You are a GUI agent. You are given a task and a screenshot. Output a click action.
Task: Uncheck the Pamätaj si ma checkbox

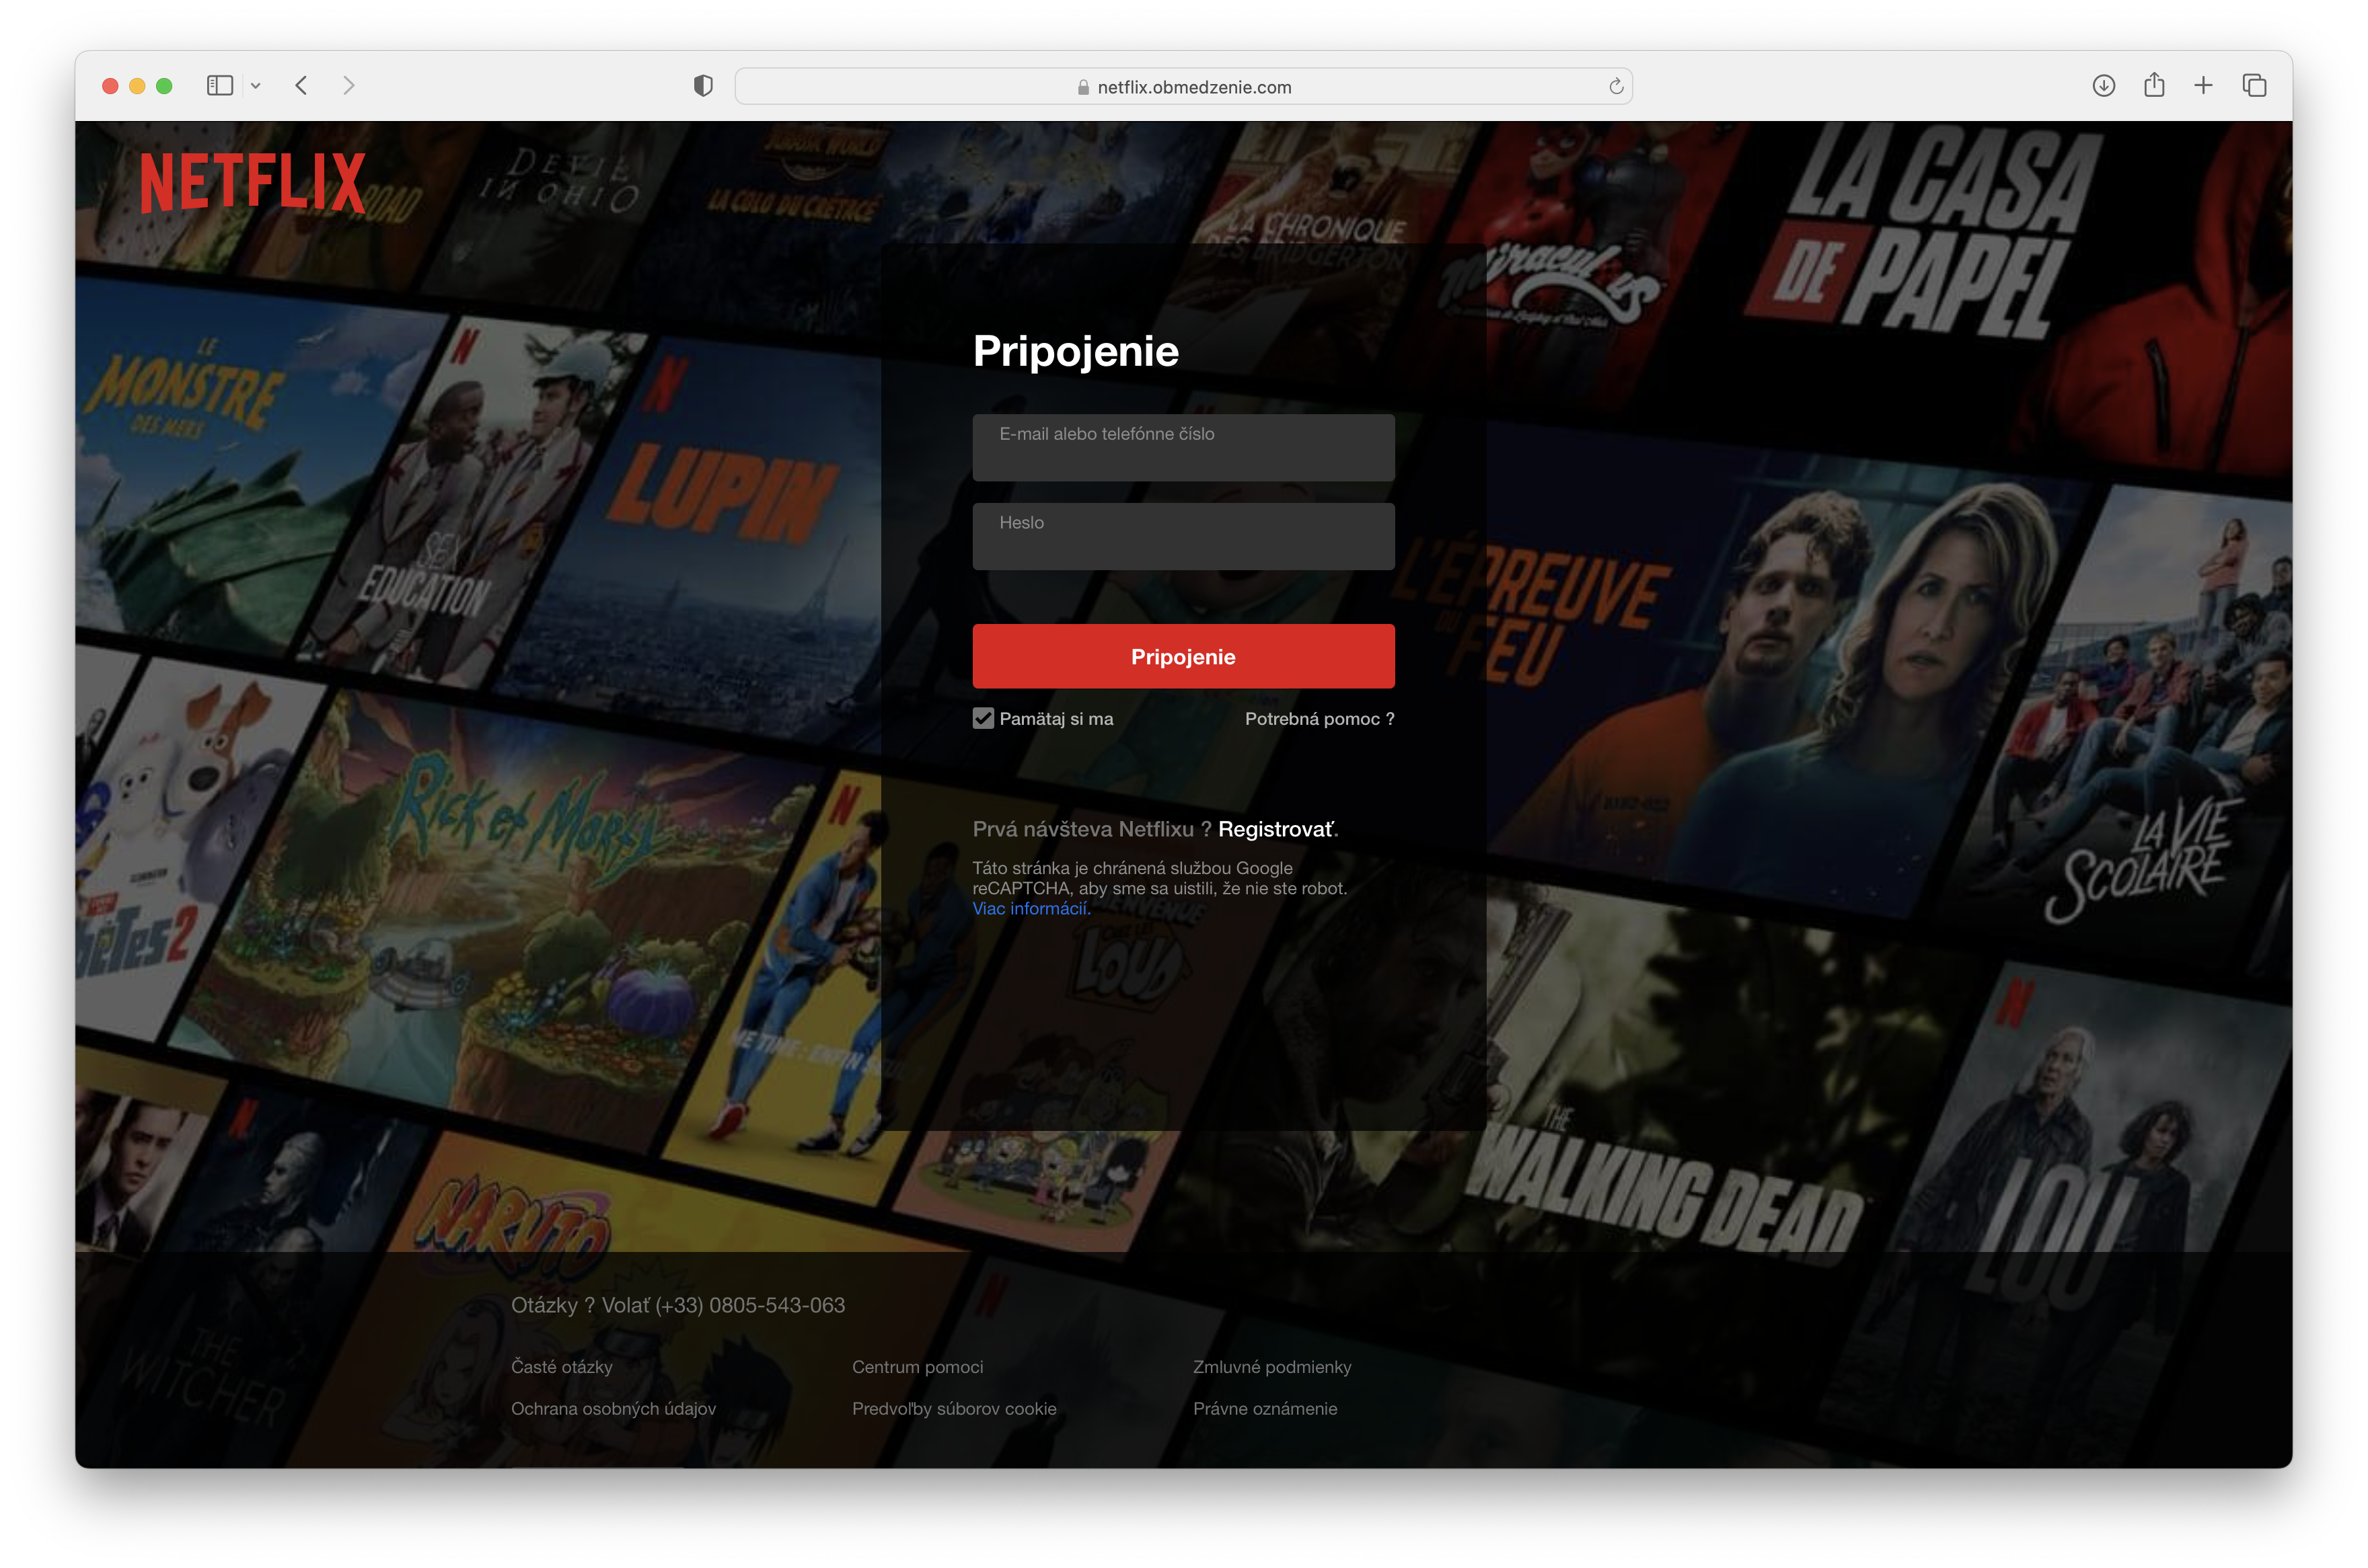[x=984, y=719]
